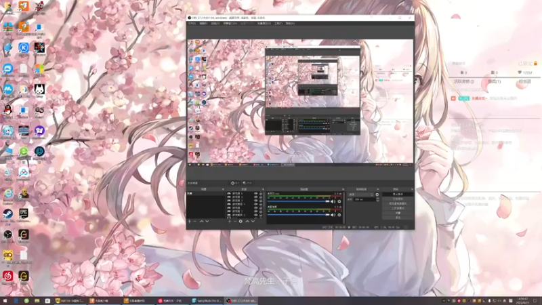
Task: Toggle visibility of the sixth source in the list
Action: click(256, 211)
